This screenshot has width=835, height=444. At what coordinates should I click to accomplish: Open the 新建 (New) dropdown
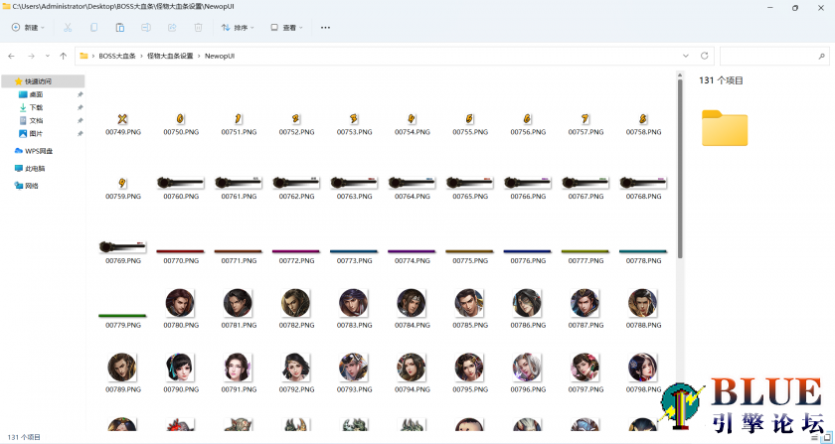coord(30,28)
